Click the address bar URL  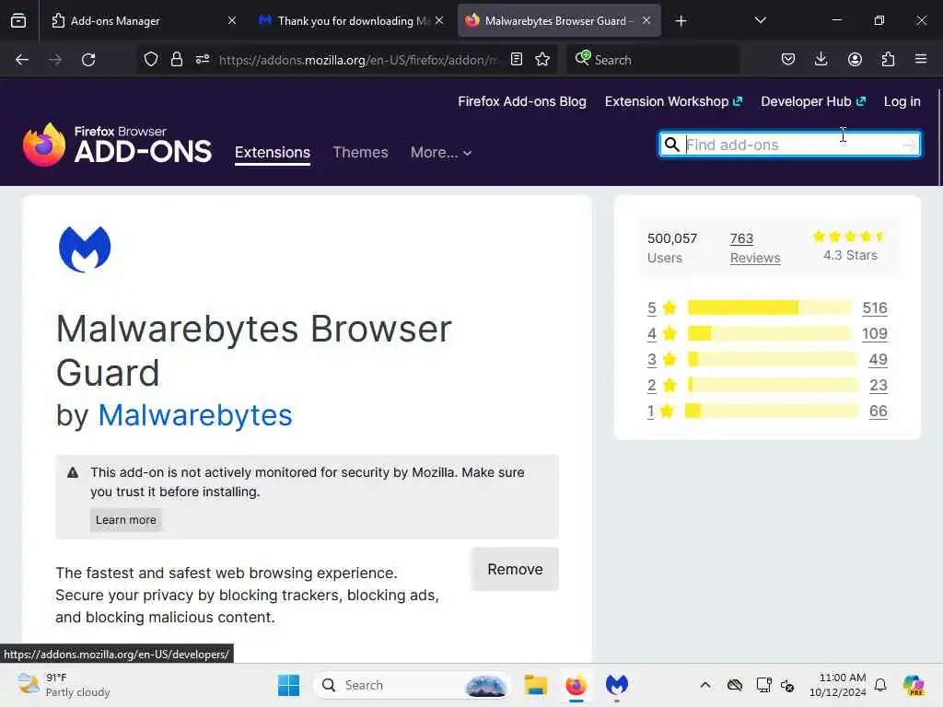point(358,60)
